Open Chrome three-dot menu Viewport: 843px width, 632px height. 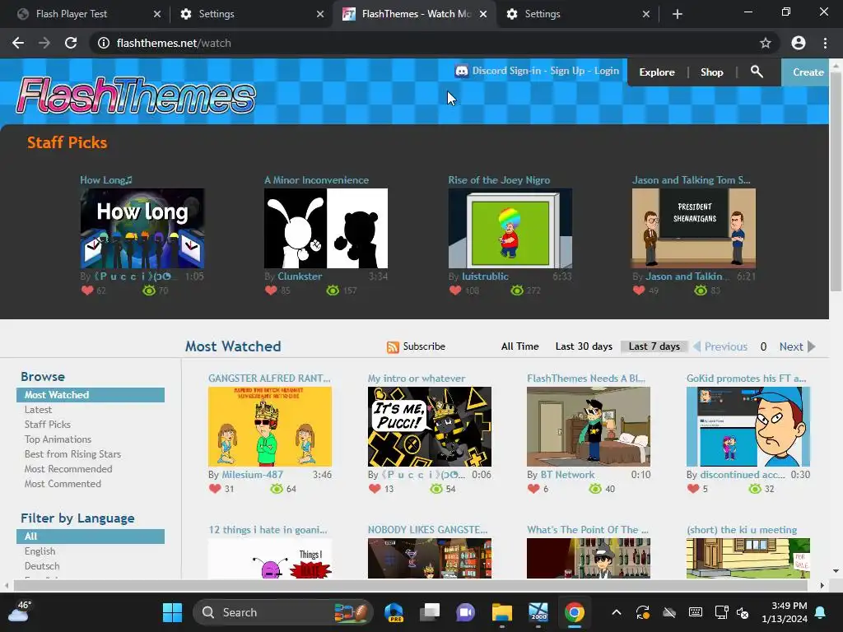825,43
